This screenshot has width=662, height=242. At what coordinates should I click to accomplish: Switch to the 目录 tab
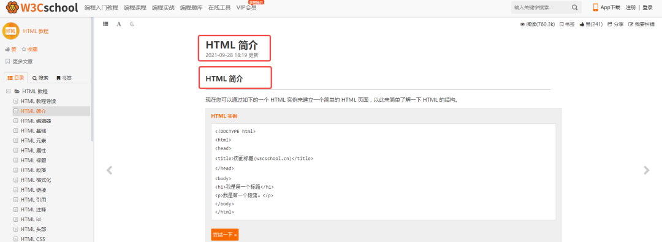tap(15, 78)
